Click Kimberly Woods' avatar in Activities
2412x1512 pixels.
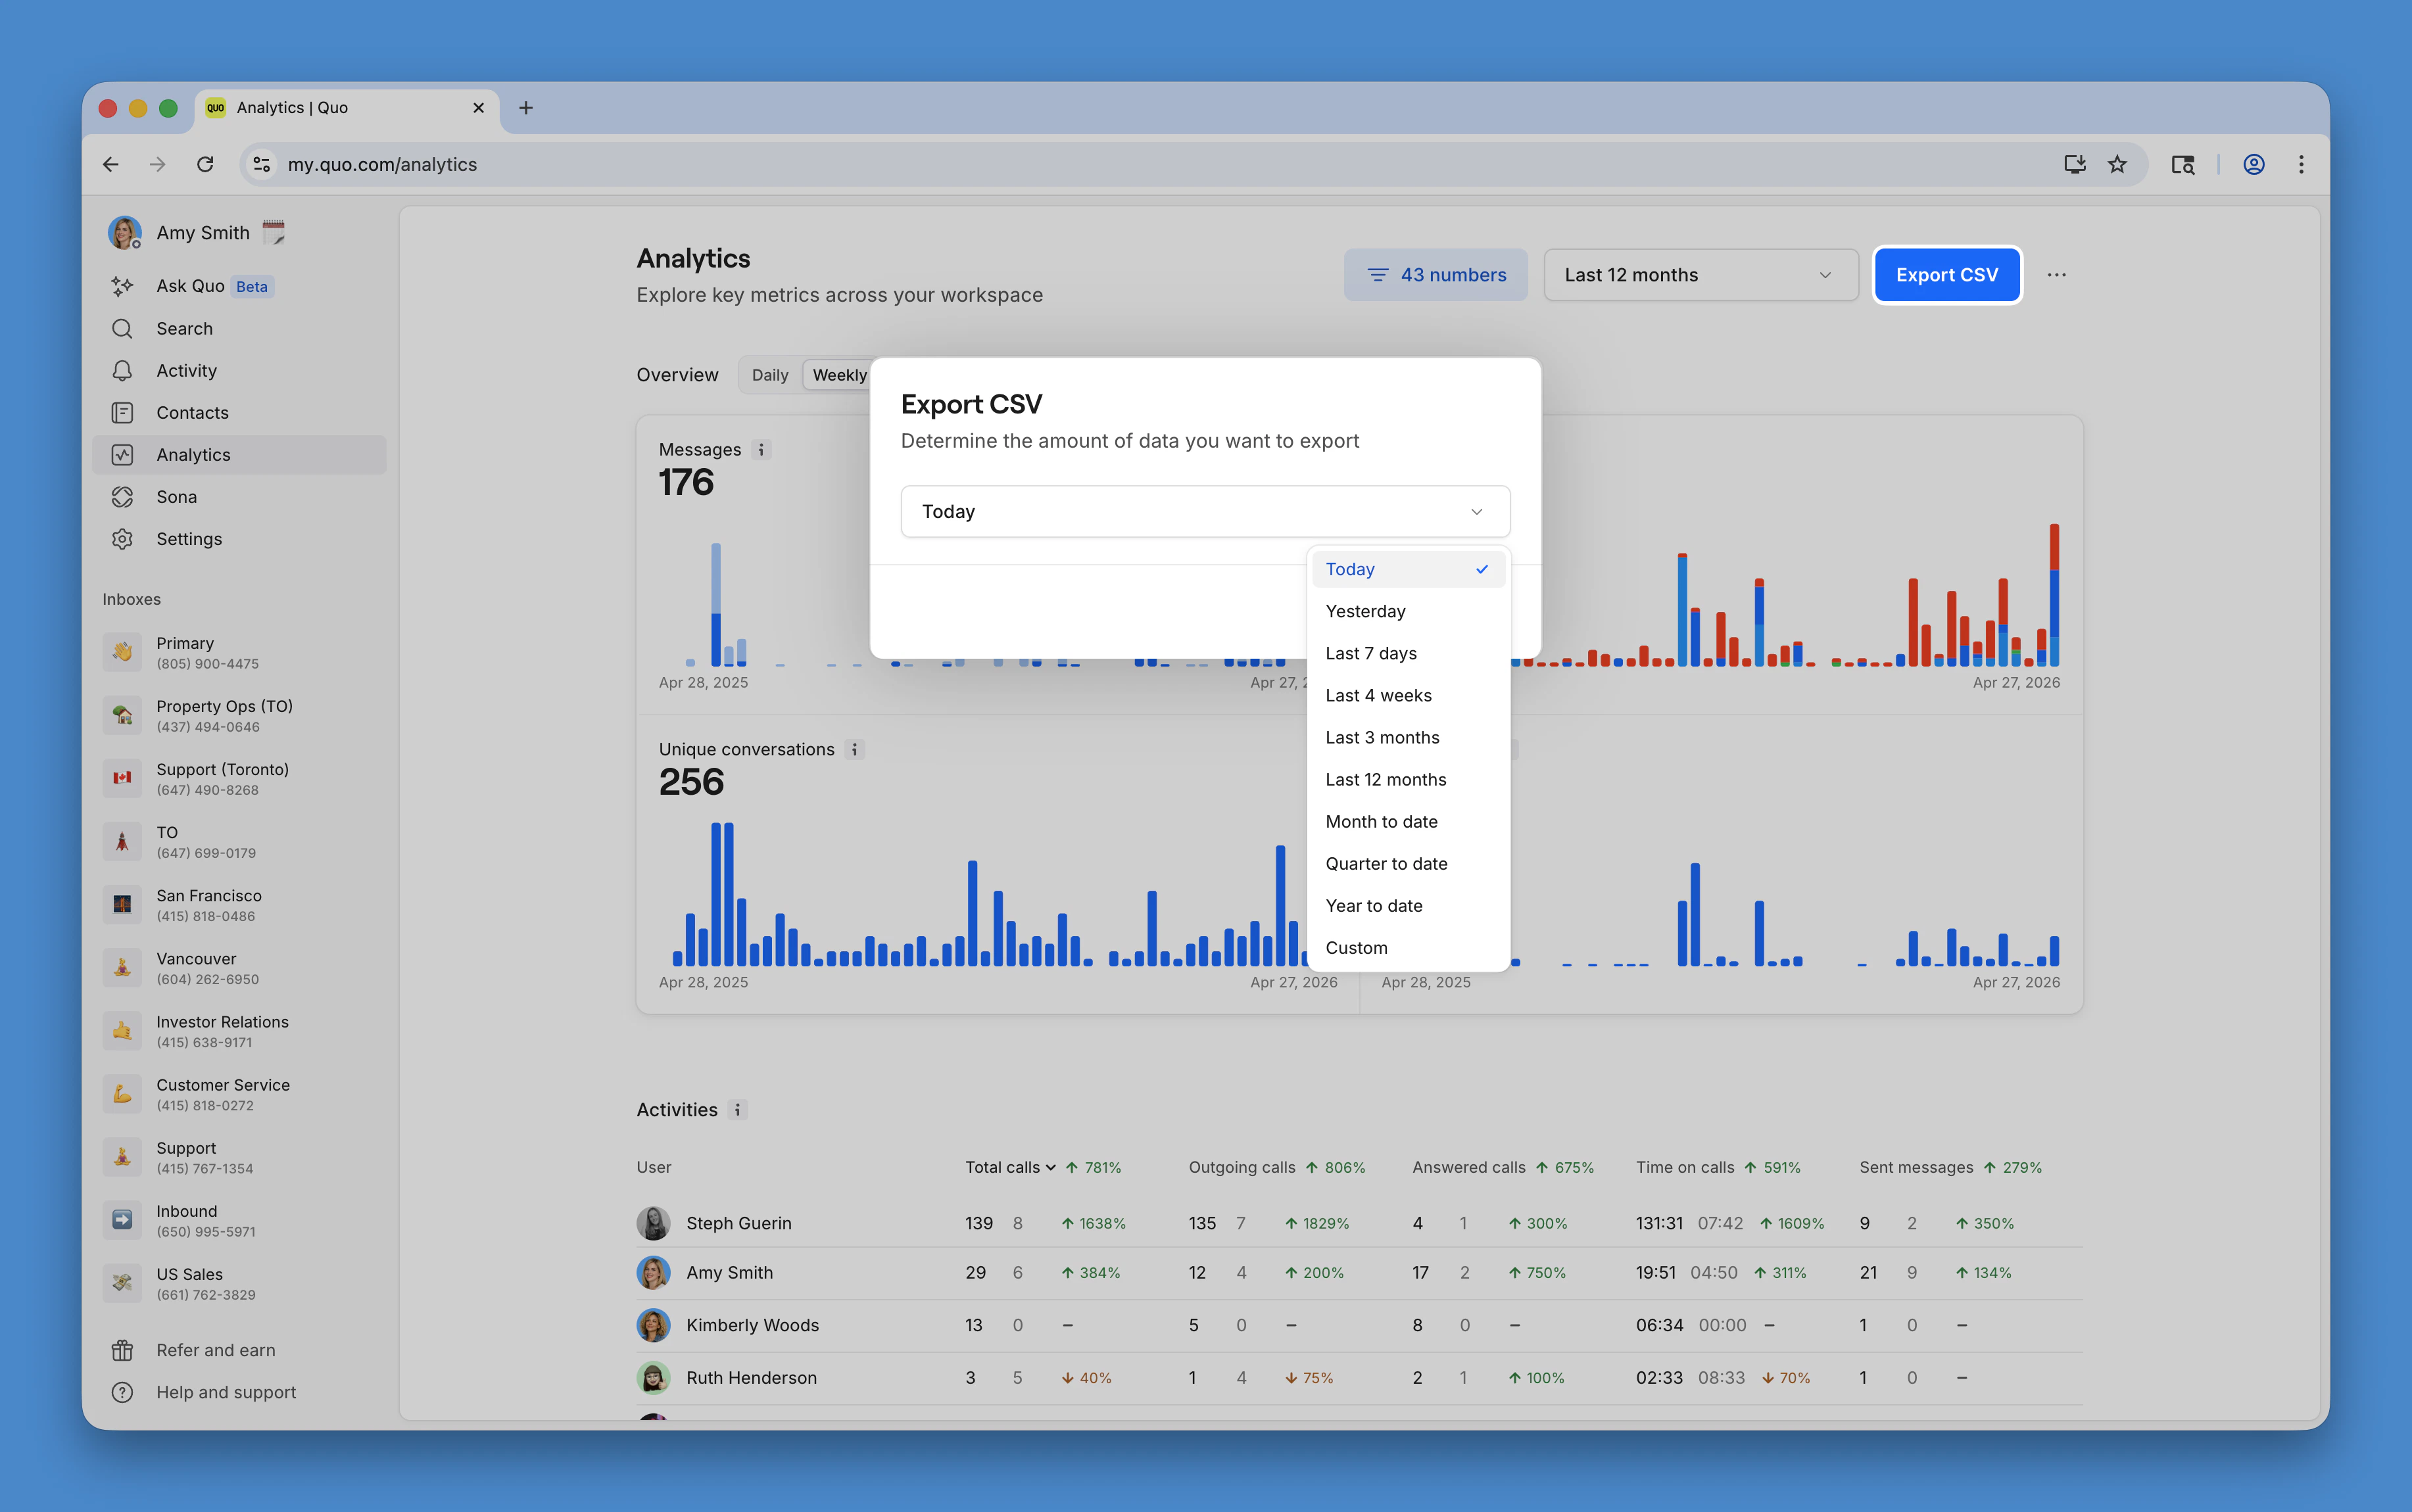[x=653, y=1325]
